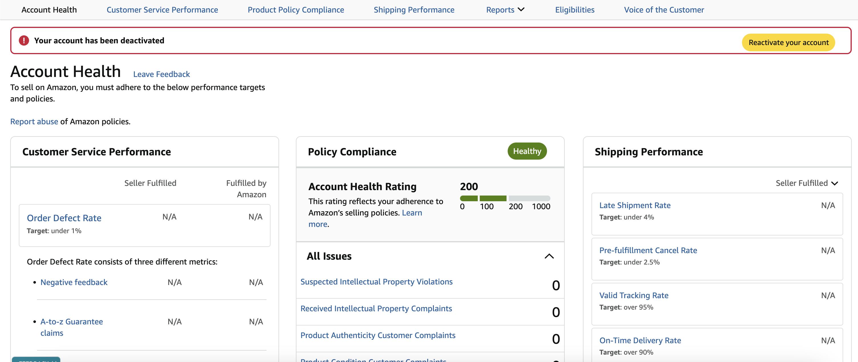858x362 pixels.
Task: Collapse the All Issues section chevron
Action: click(x=549, y=256)
